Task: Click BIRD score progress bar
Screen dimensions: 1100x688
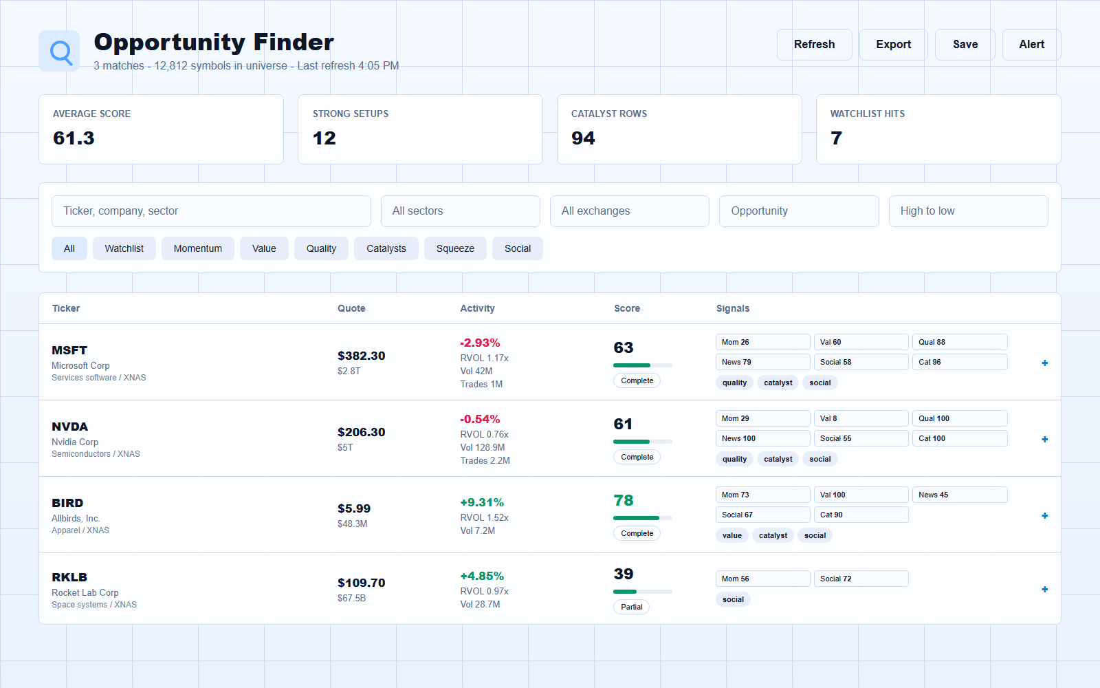Action: 643,518
